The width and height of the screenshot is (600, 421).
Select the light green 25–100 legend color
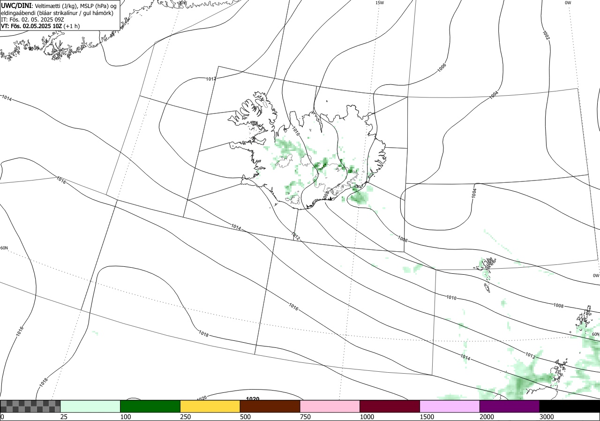(90, 406)
